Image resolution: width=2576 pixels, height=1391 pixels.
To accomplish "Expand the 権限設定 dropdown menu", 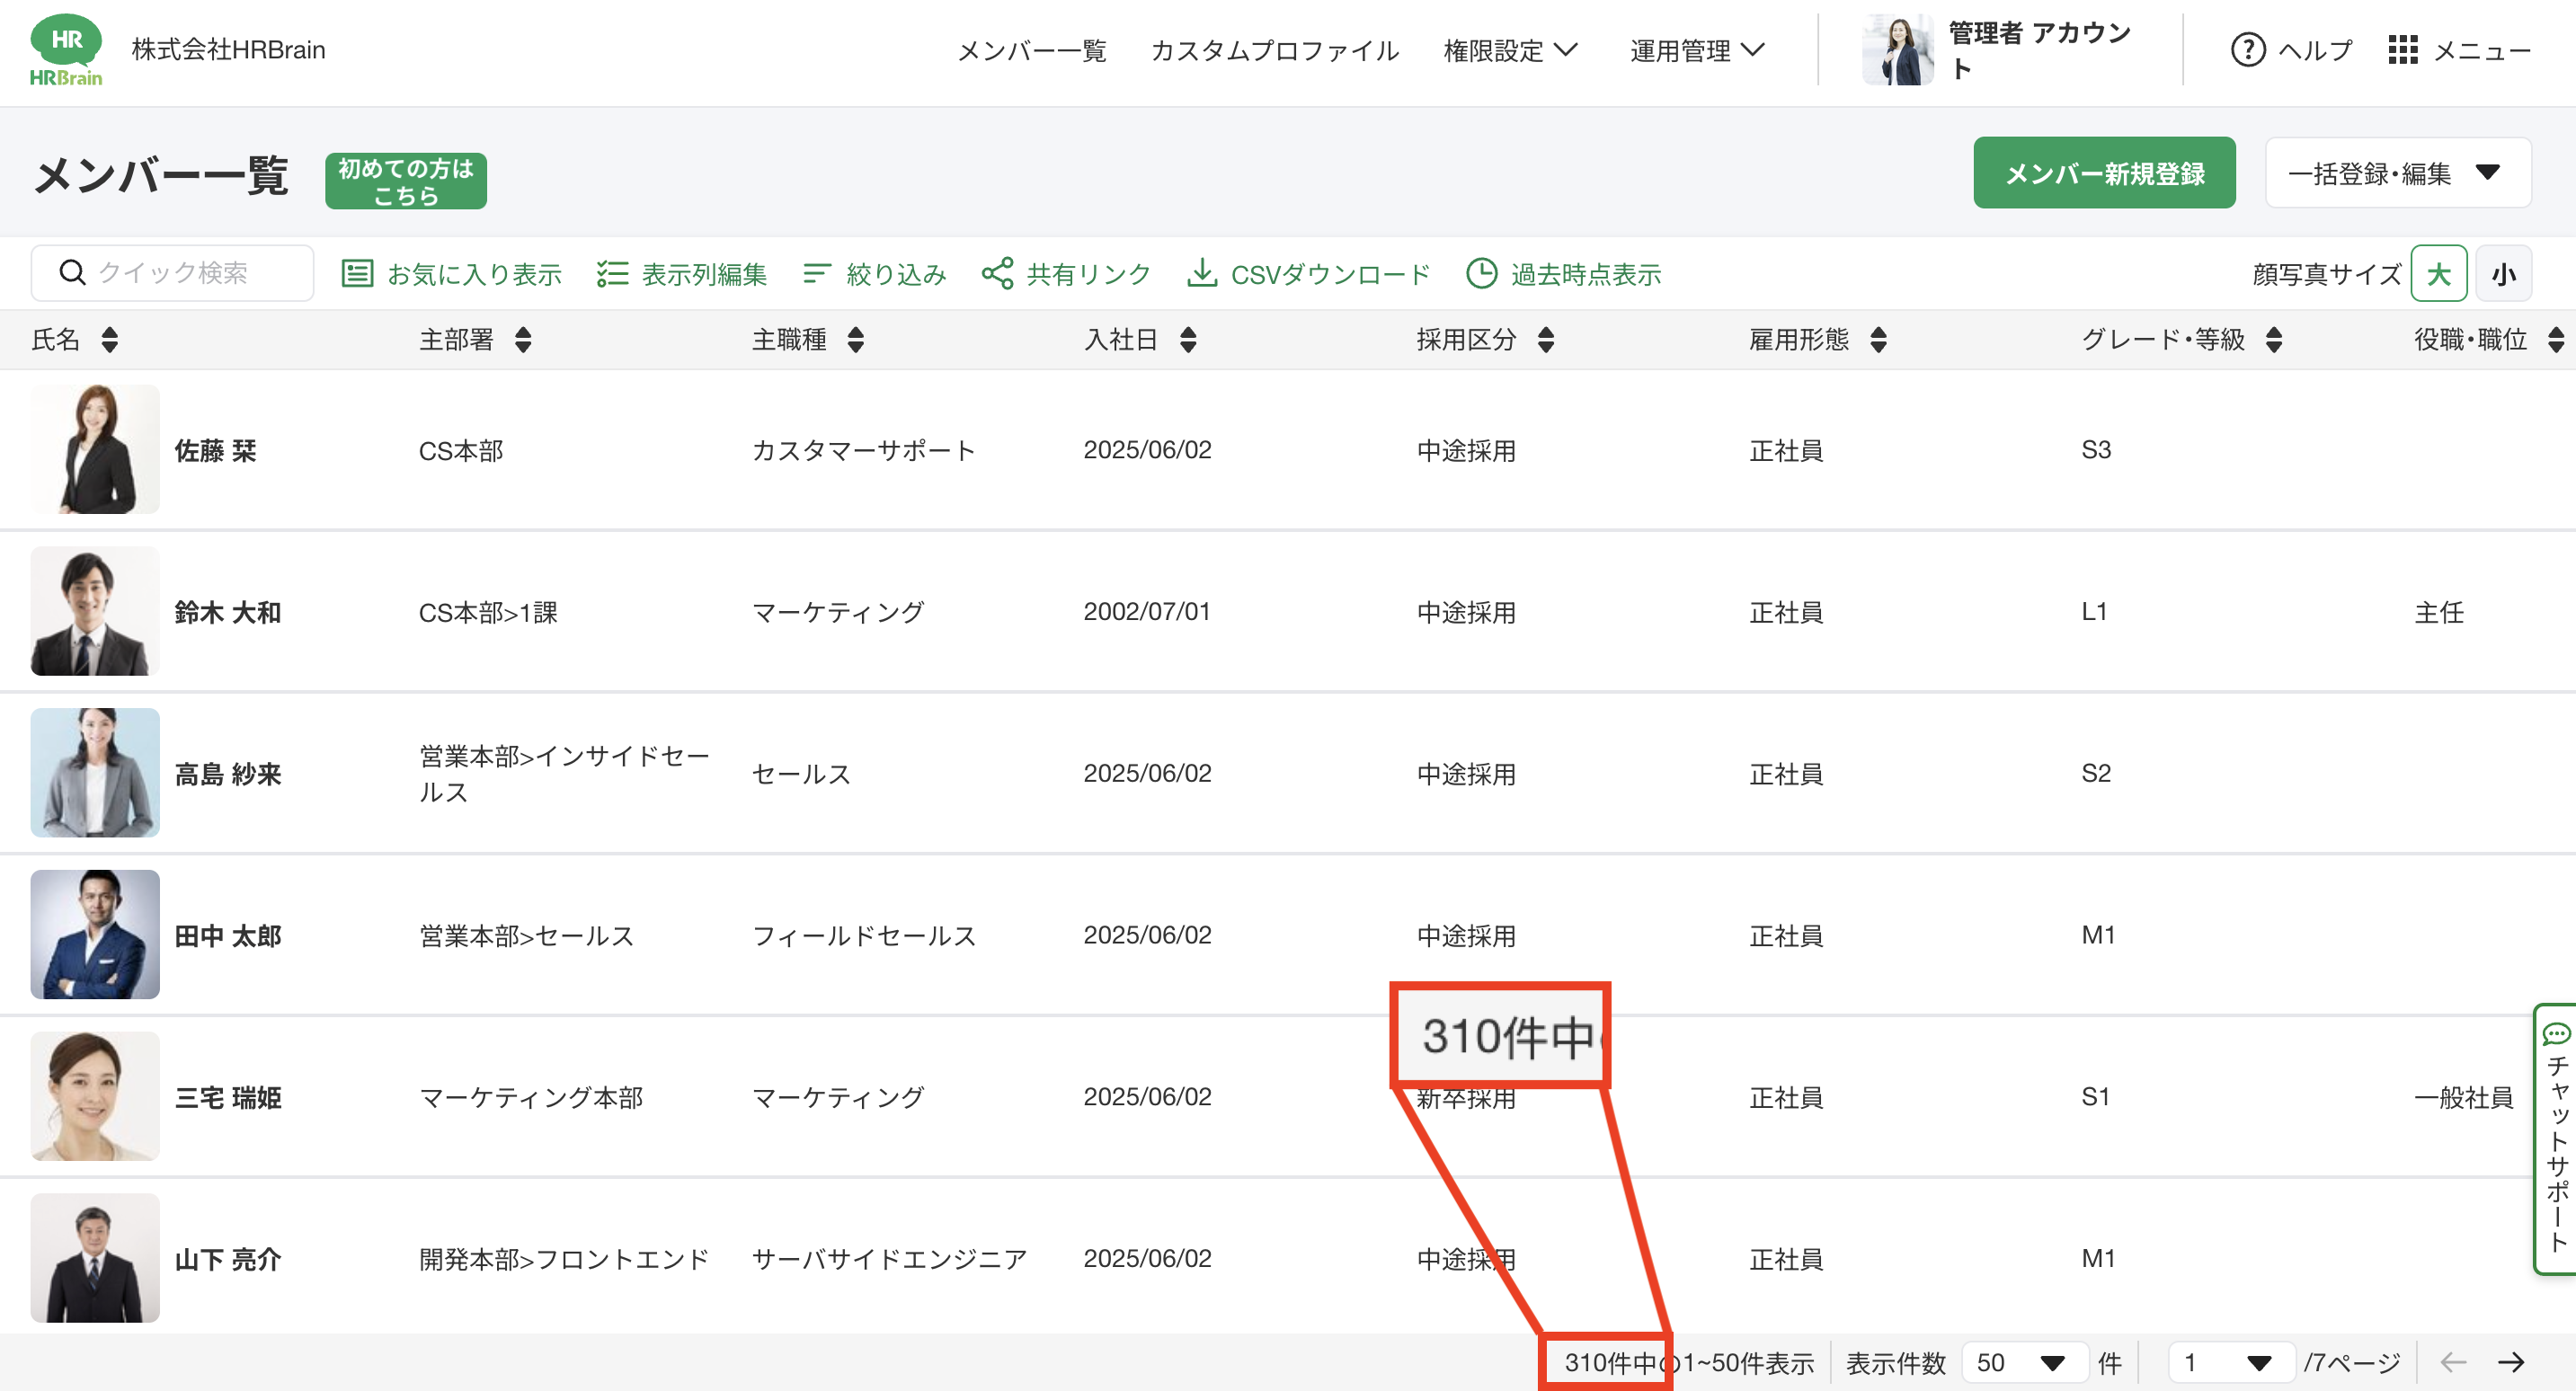I will pos(1510,50).
